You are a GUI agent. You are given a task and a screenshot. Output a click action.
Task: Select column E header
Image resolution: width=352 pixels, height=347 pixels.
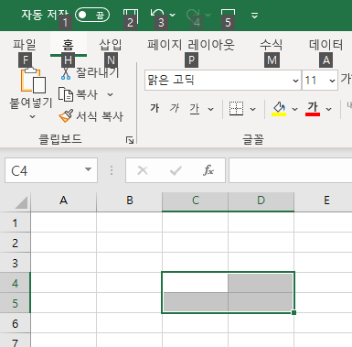click(324, 201)
